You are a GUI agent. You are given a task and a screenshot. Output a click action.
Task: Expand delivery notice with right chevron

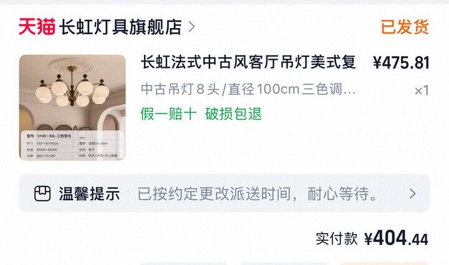412,193
